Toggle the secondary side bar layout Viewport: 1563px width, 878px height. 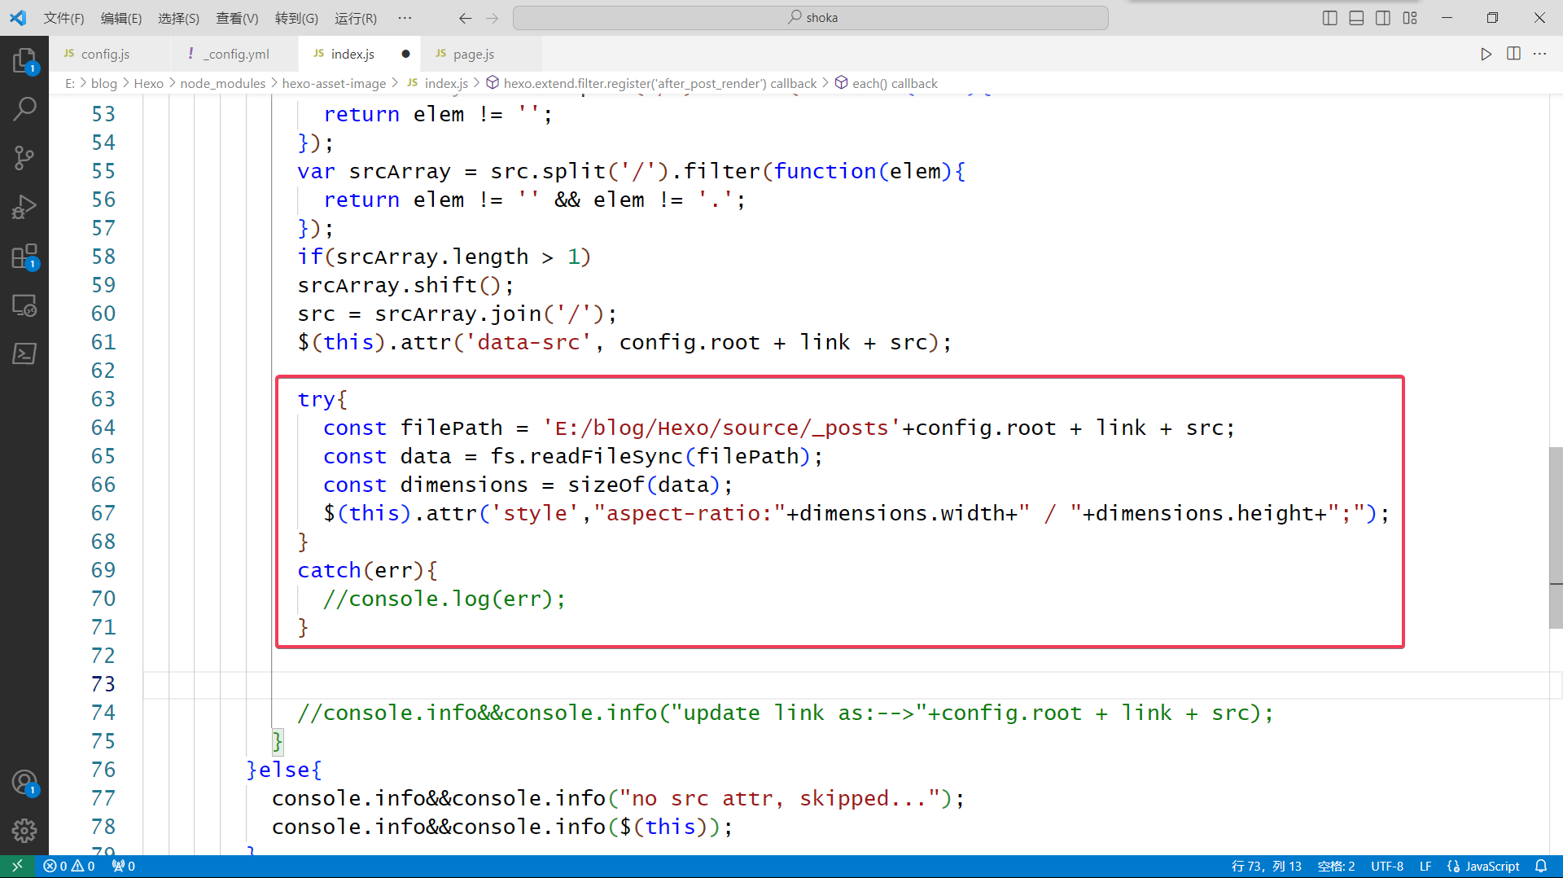[x=1383, y=18]
